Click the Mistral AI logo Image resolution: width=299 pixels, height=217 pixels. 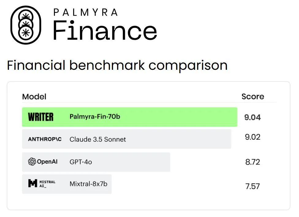(x=42, y=184)
